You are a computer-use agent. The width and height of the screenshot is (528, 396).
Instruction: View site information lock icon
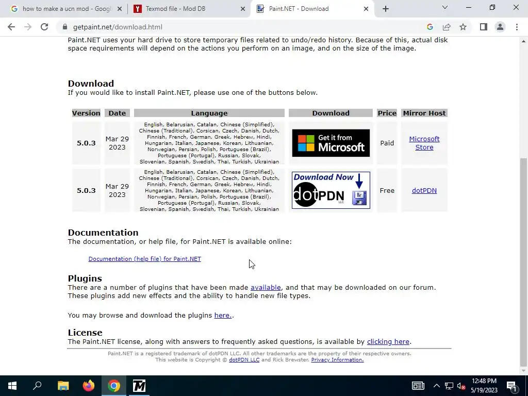click(x=64, y=27)
